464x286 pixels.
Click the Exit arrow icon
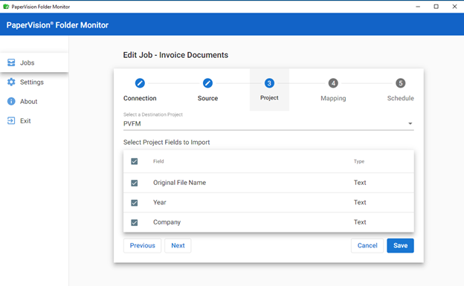coord(11,120)
